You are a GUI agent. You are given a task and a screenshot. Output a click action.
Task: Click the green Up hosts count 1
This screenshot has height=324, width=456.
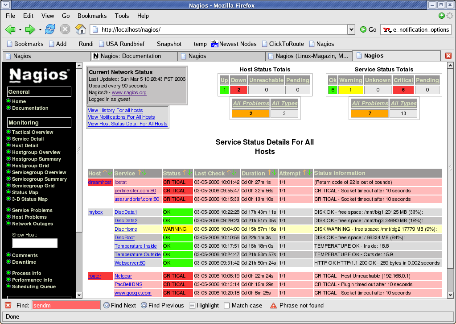pyautogui.click(x=224, y=90)
